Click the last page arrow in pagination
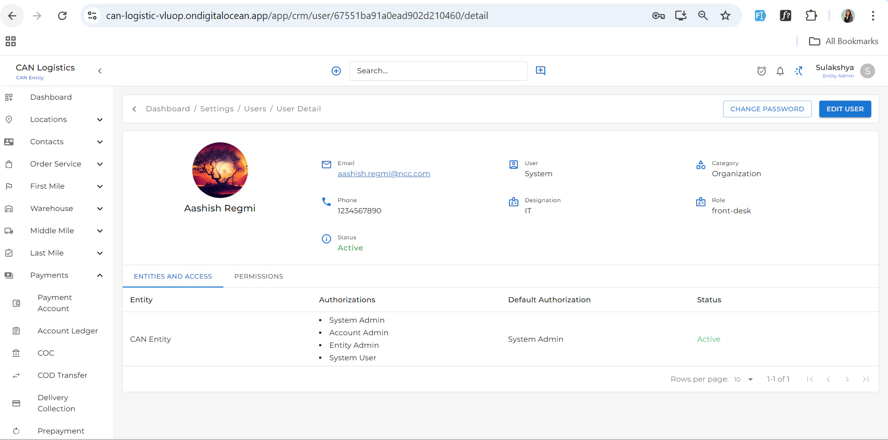This screenshot has height=440, width=888. [866, 379]
